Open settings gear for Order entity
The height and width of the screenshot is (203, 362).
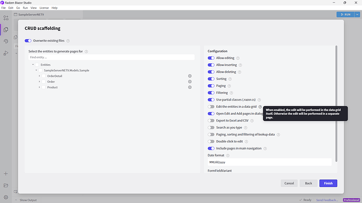(x=190, y=82)
